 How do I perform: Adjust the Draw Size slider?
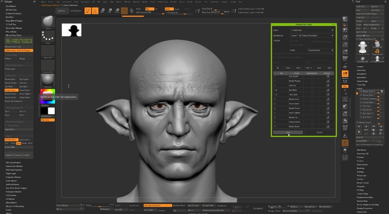216,12
